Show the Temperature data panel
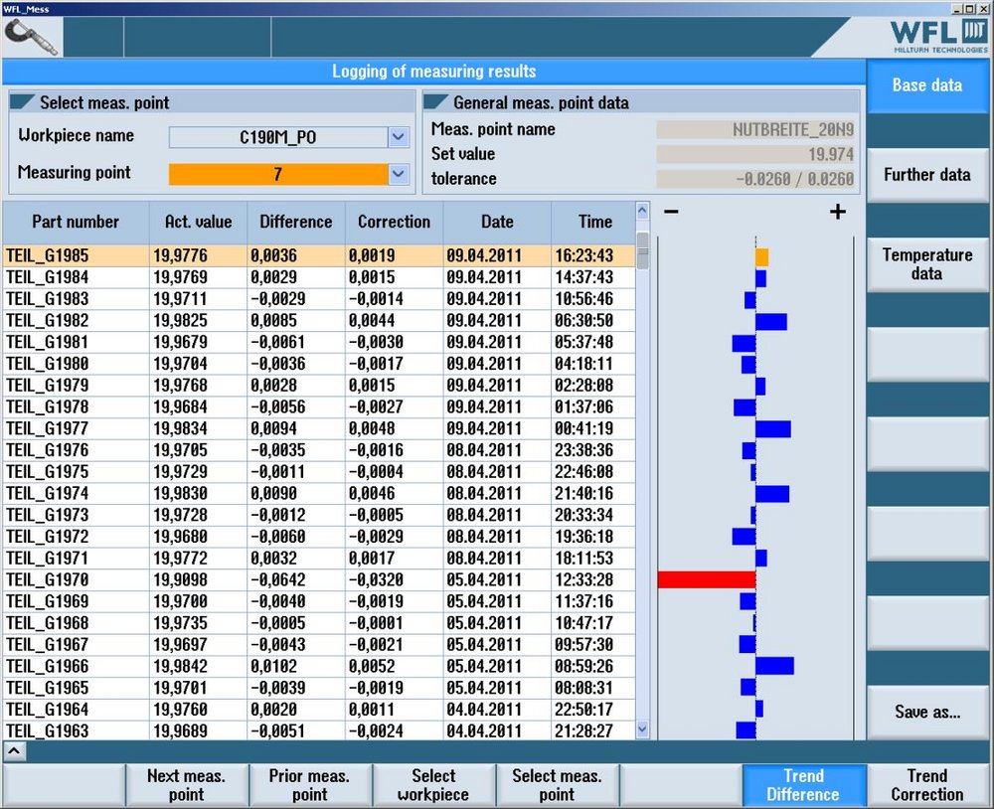 [926, 263]
